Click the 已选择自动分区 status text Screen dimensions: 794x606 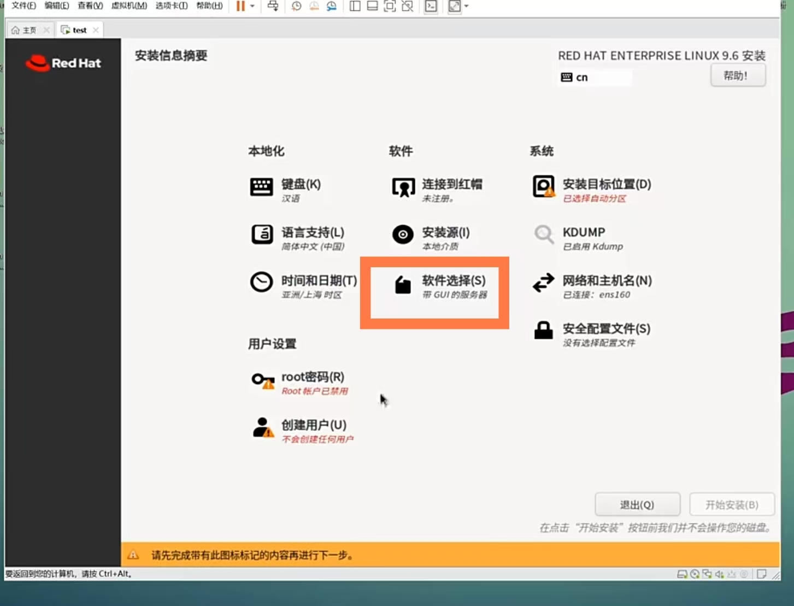[x=595, y=198]
